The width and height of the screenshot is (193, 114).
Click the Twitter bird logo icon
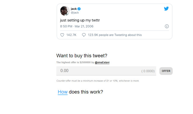[166, 9]
